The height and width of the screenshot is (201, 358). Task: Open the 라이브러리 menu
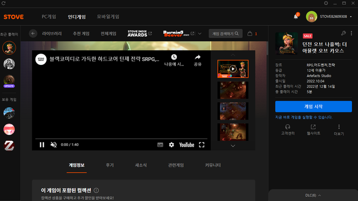(x=52, y=33)
